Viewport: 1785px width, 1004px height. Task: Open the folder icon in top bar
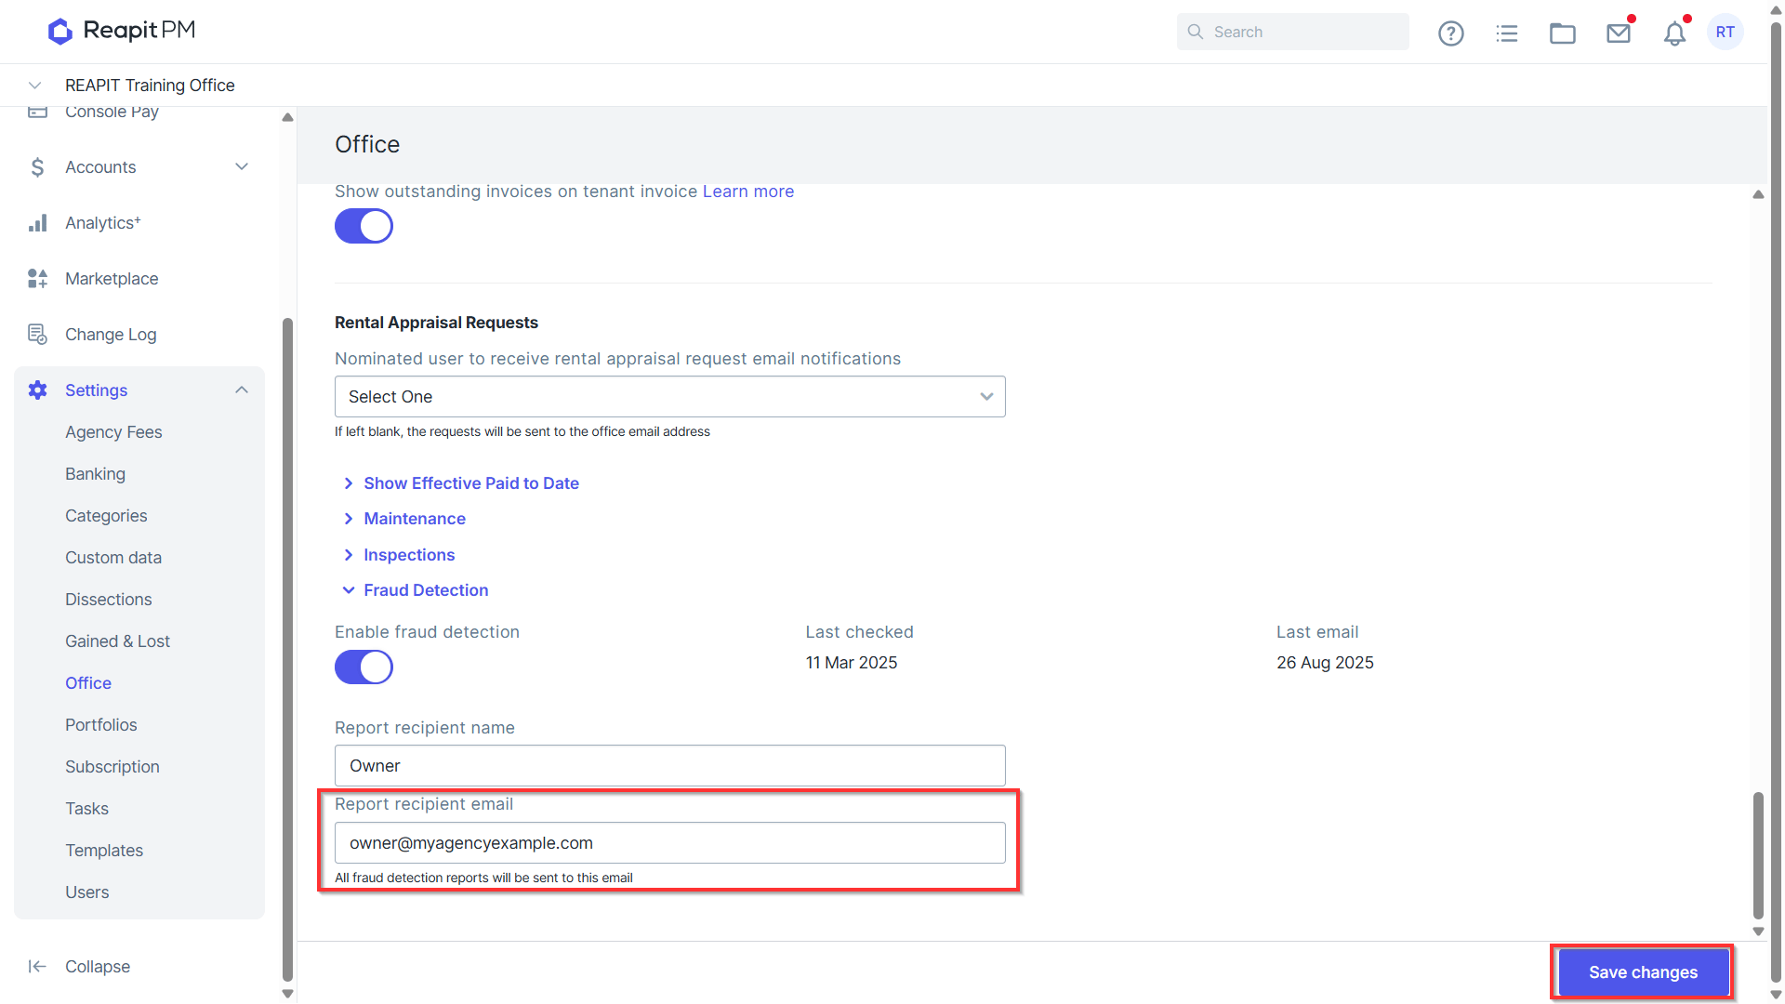coord(1563,33)
